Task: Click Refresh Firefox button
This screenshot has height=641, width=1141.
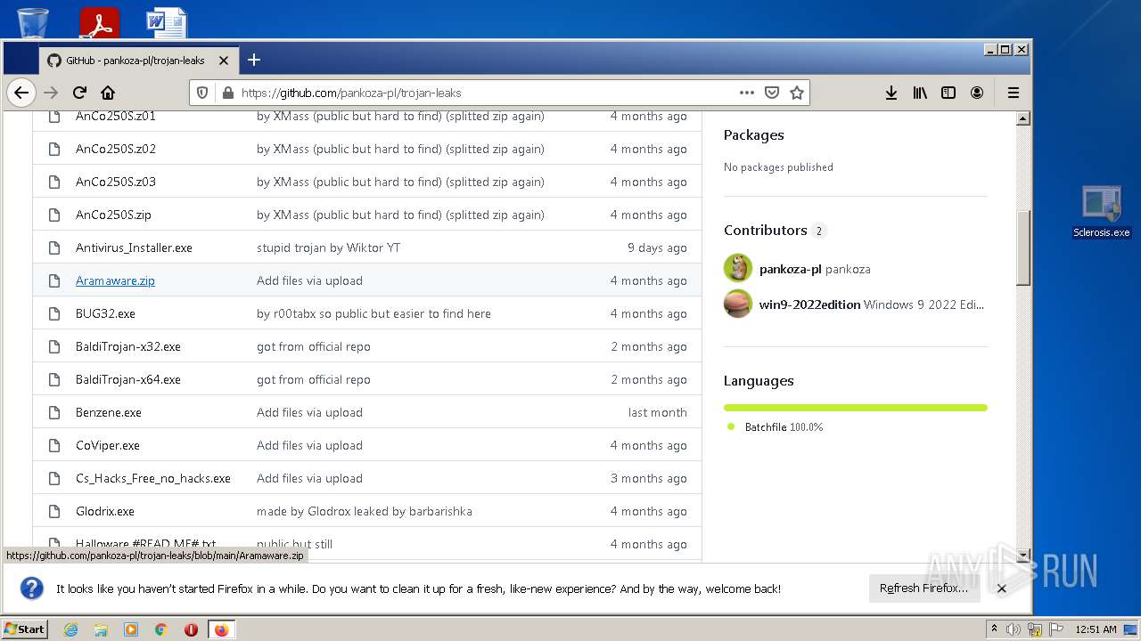Action: [923, 588]
